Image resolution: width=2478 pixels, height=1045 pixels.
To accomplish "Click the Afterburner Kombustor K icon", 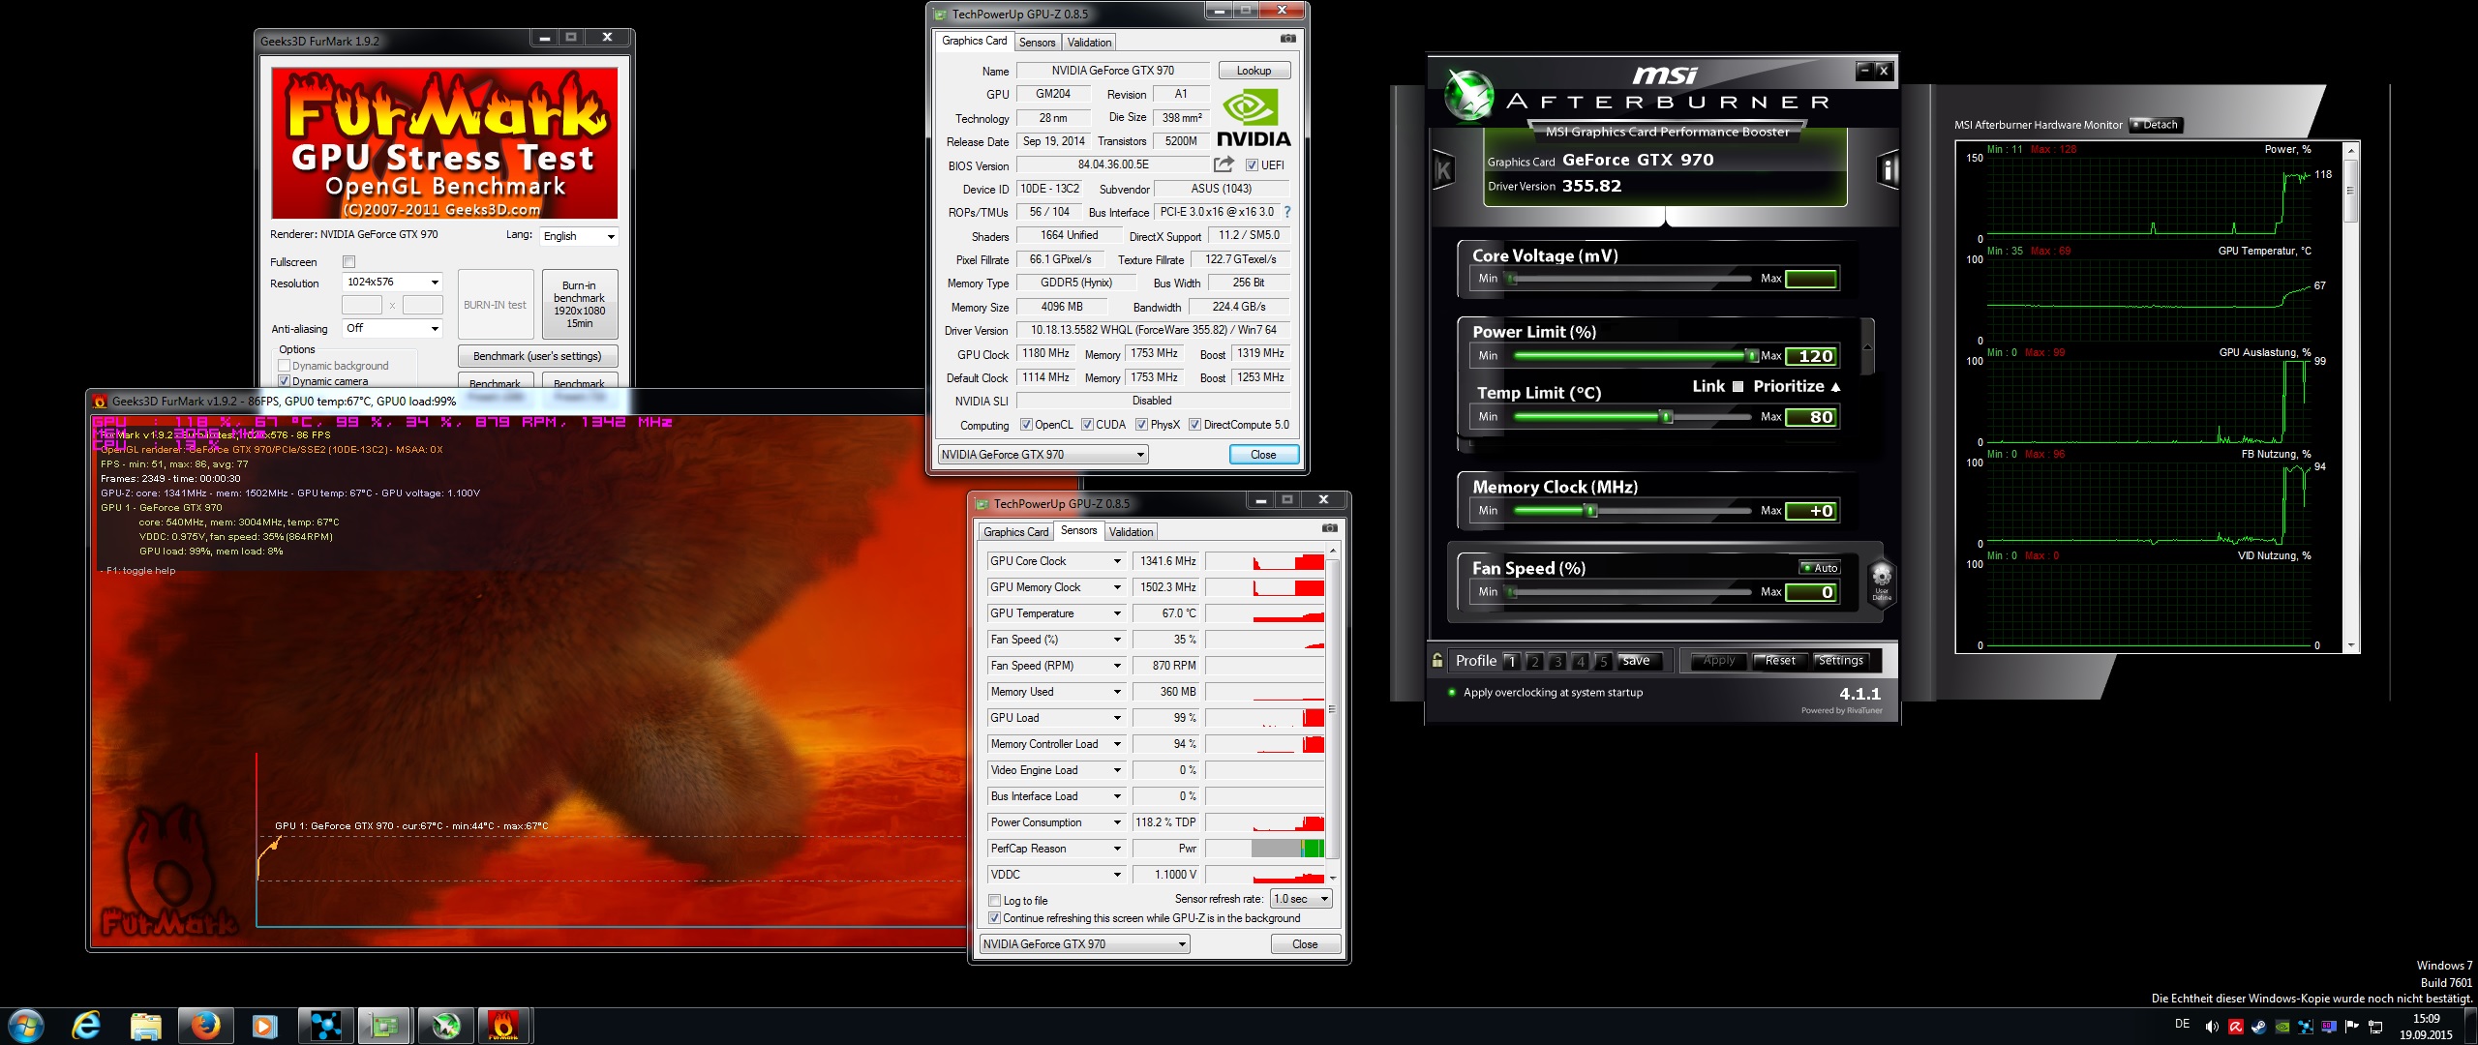I will click(1443, 171).
